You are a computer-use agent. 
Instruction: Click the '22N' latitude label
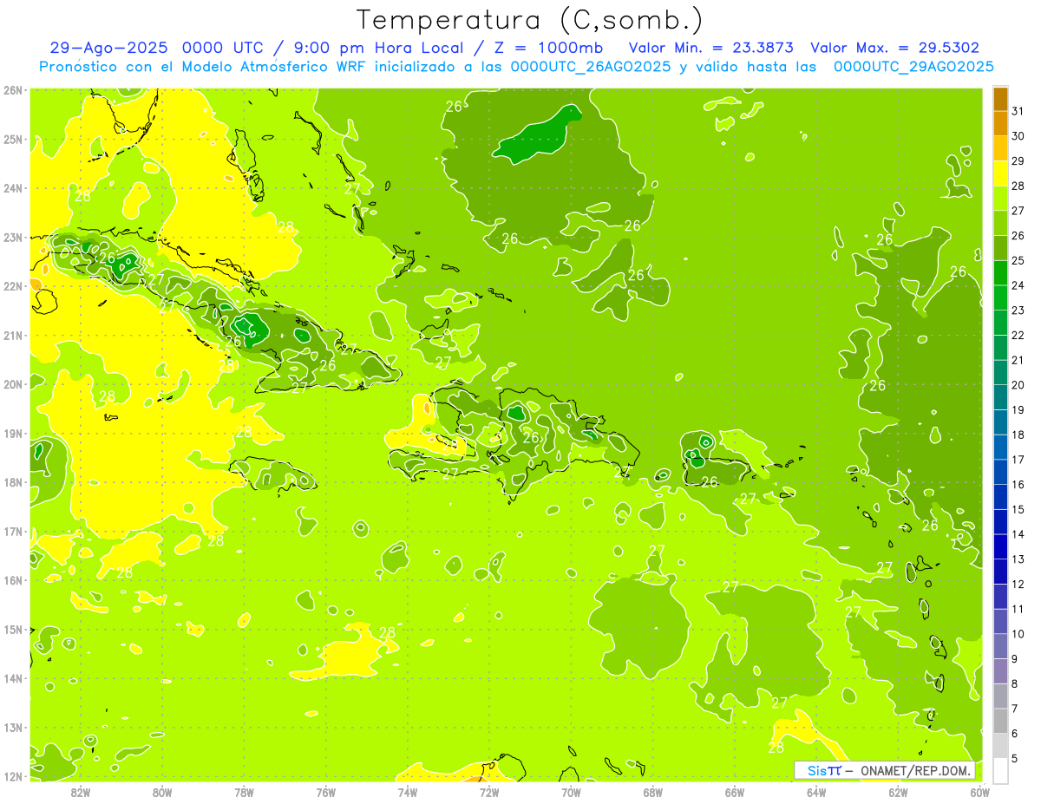click(13, 286)
